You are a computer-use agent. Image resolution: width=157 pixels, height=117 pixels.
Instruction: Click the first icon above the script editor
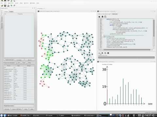pos(99,17)
